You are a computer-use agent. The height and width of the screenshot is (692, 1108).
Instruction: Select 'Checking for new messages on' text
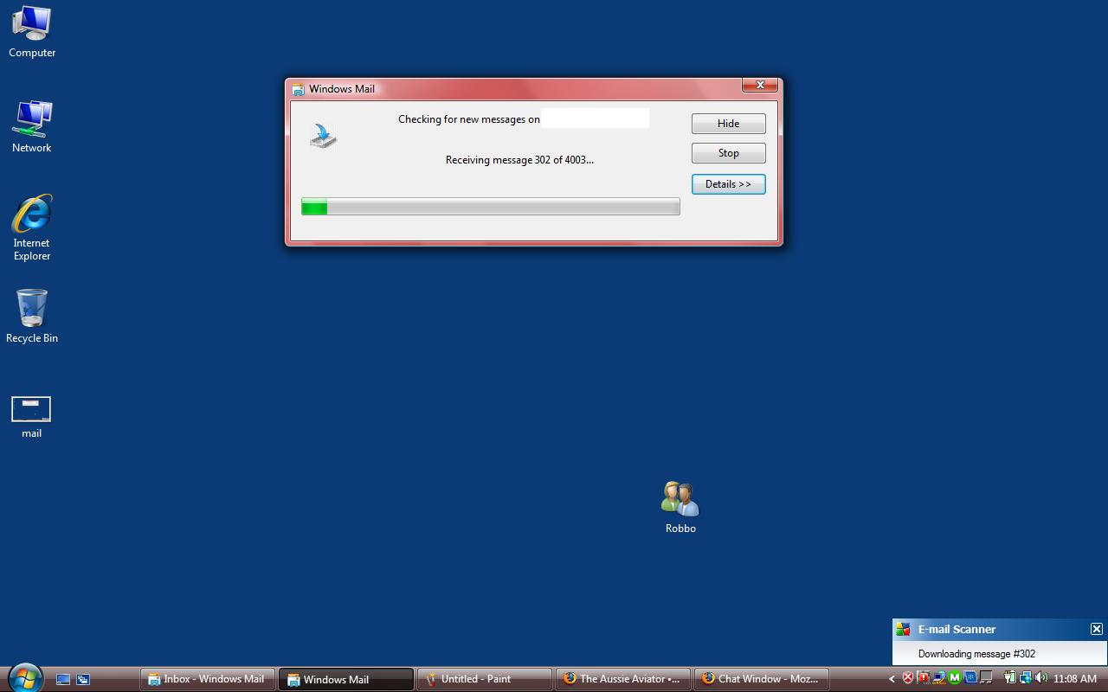pos(468,119)
